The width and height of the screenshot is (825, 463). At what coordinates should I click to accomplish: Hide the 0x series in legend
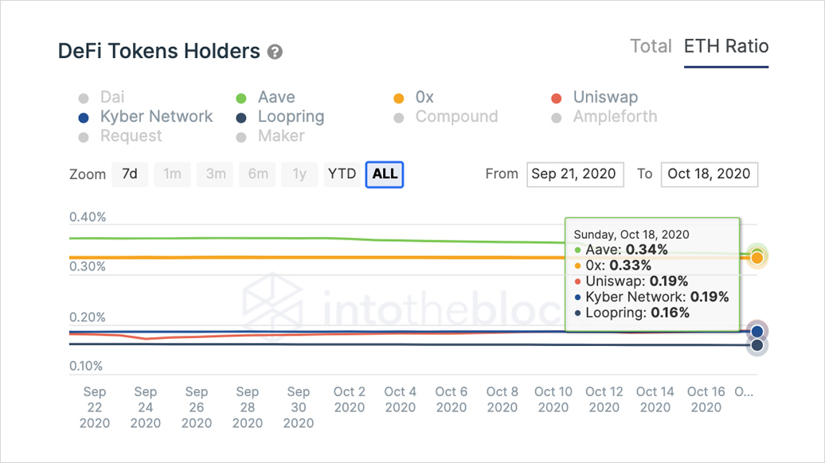click(424, 98)
